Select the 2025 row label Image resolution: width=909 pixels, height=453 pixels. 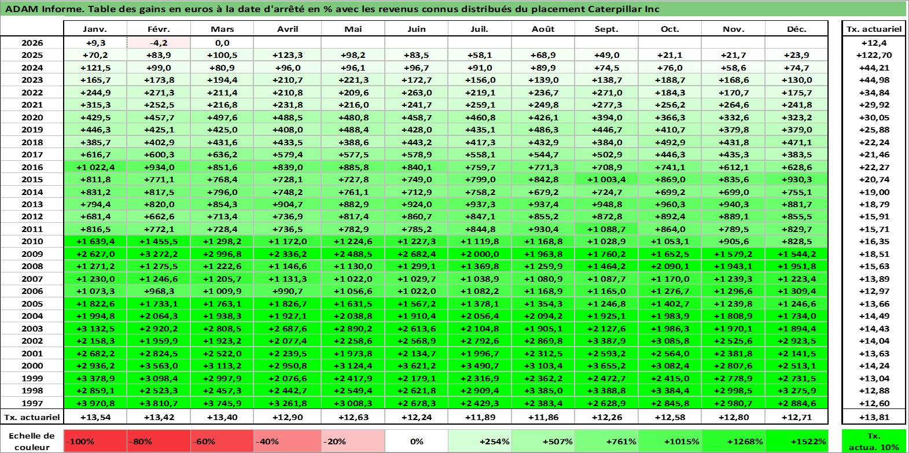point(32,55)
